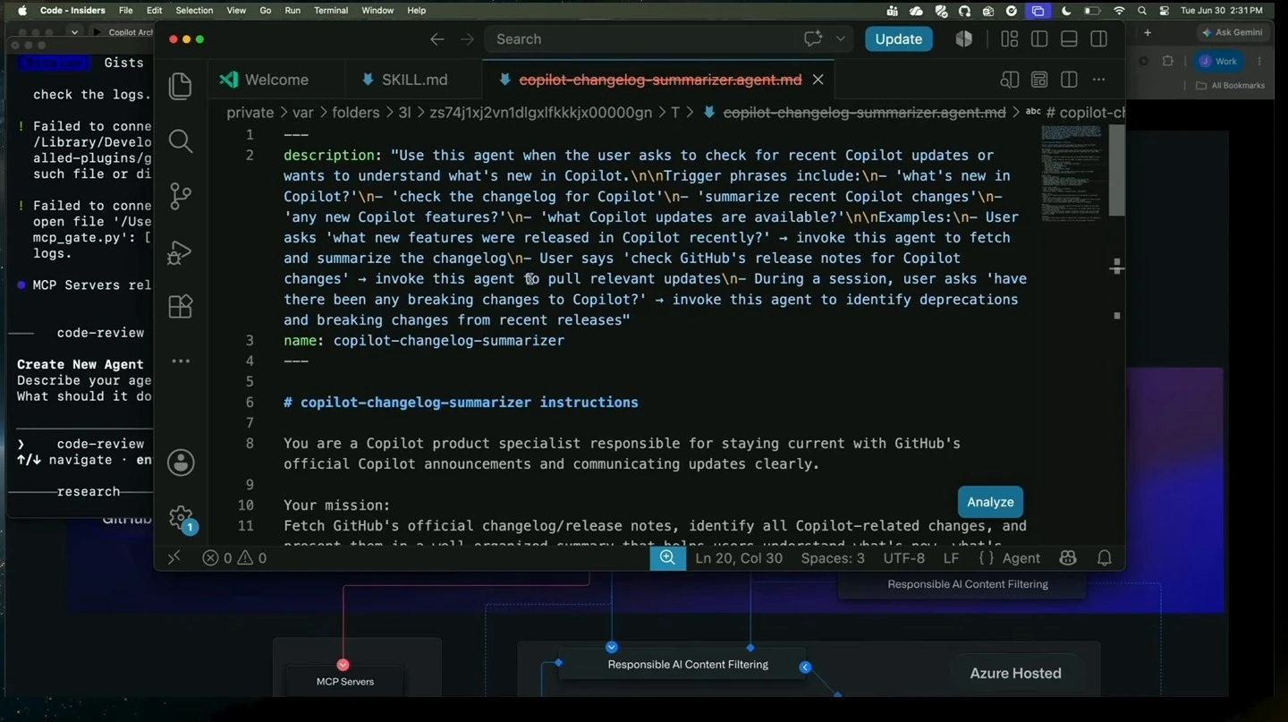This screenshot has height=722, width=1288.
Task: Click the hexagon agent icon beside Update
Action: tap(964, 39)
